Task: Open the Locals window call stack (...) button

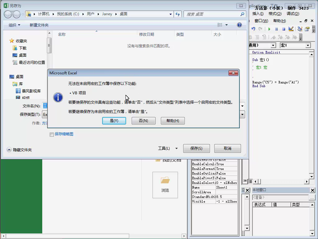Action: pyautogui.click(x=312, y=197)
